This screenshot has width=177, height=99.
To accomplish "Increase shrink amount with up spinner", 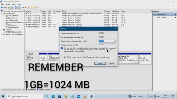I will (115, 40).
